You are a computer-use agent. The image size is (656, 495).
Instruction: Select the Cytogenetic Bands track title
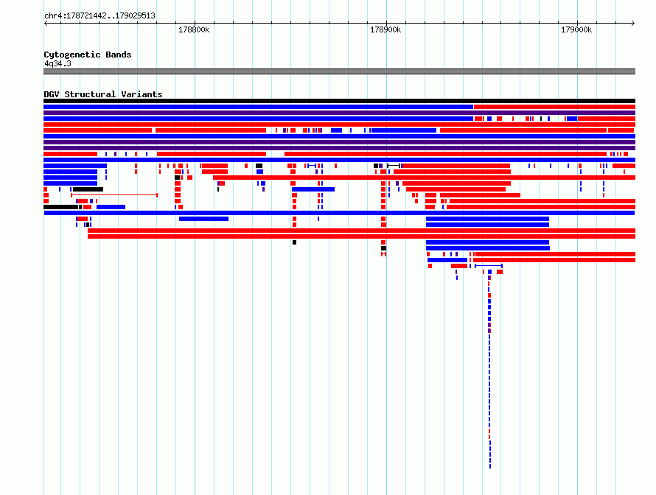pyautogui.click(x=88, y=55)
